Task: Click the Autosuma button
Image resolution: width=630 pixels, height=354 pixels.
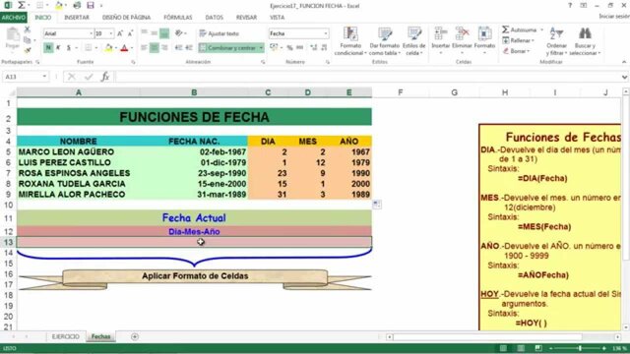Action: pyautogui.click(x=520, y=29)
